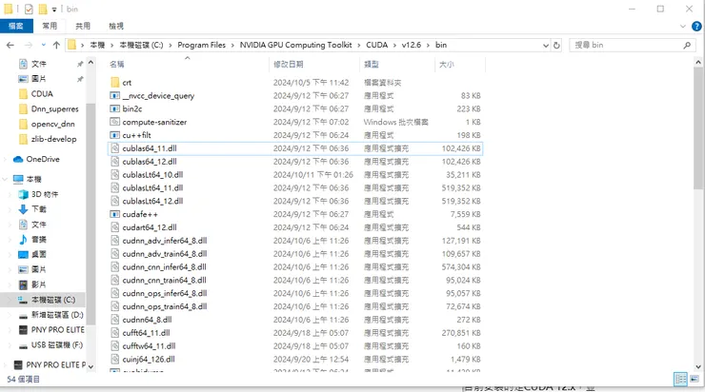The height and width of the screenshot is (392, 705).
Task: Open zlib-develop folder in quick access
Action: click(x=54, y=139)
